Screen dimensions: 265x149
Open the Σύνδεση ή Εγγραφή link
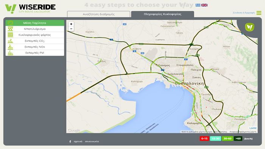coord(243,13)
